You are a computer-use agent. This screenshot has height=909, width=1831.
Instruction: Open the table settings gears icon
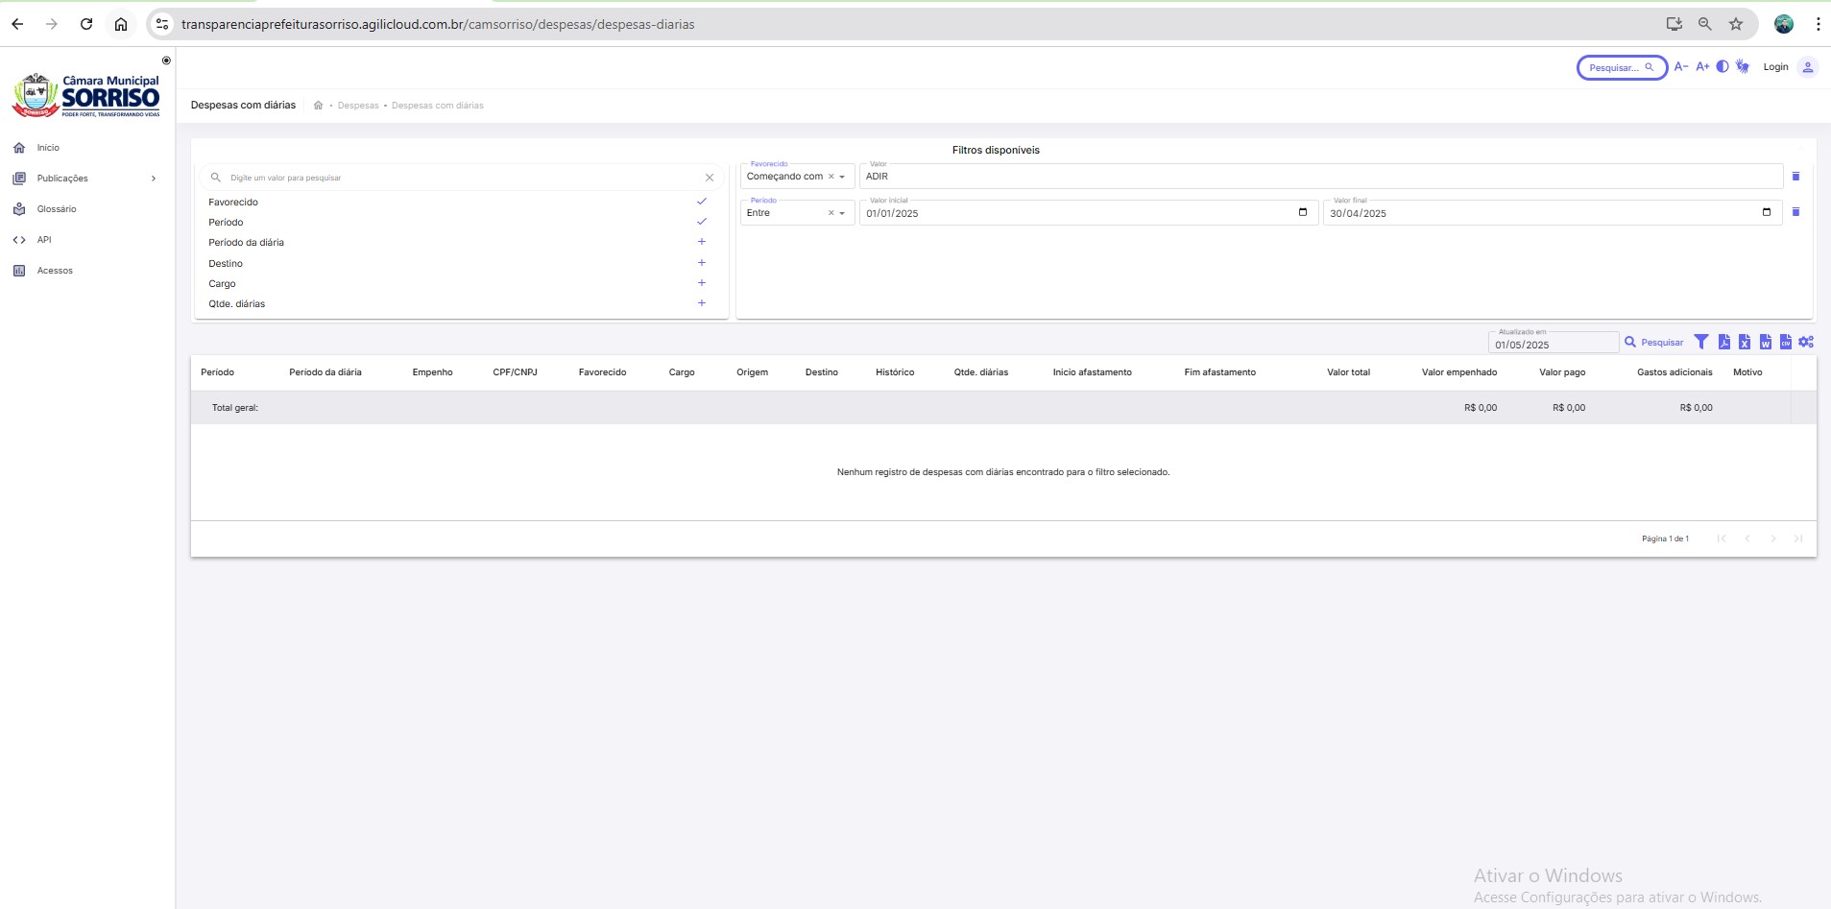tap(1806, 342)
